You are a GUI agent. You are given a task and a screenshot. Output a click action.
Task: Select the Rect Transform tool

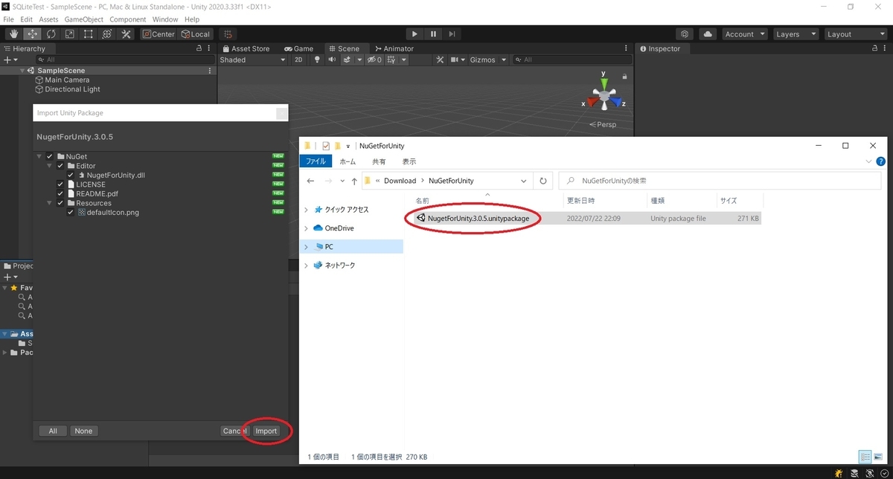coord(87,33)
